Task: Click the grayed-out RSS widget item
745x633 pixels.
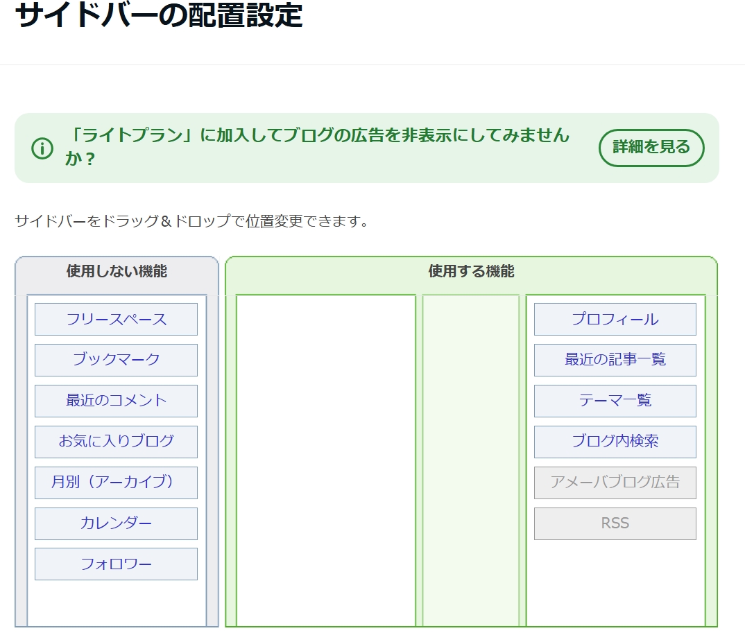Action: click(615, 523)
